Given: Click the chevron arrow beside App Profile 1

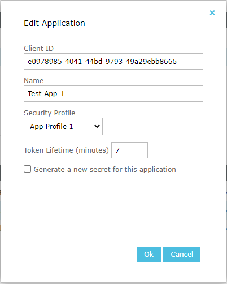Looking at the screenshot, I should point(97,126).
